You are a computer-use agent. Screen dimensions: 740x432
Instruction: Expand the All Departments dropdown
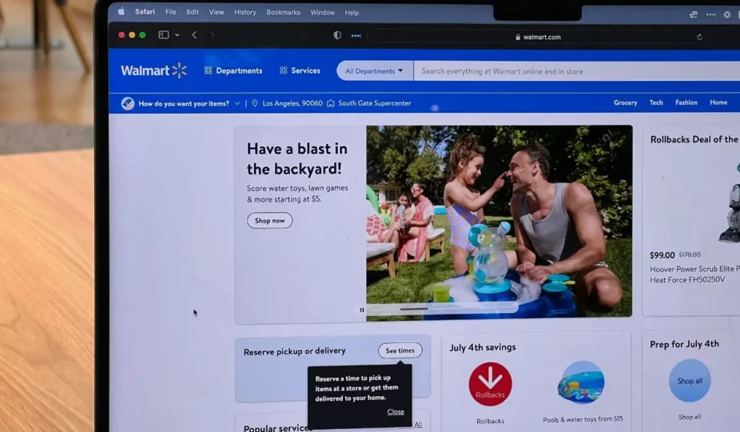(x=374, y=71)
